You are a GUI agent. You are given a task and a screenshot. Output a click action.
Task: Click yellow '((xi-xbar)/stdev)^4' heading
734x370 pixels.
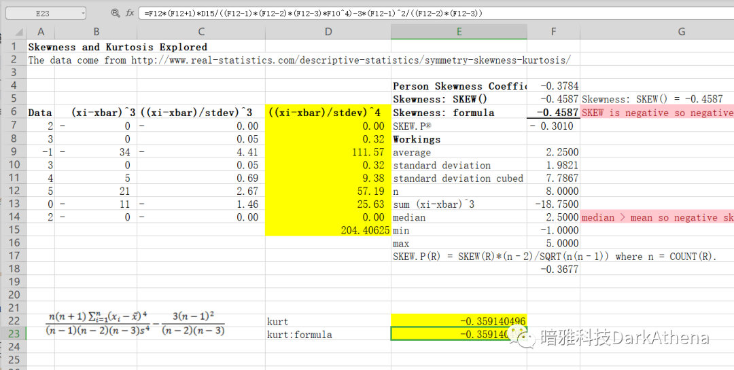click(x=325, y=112)
